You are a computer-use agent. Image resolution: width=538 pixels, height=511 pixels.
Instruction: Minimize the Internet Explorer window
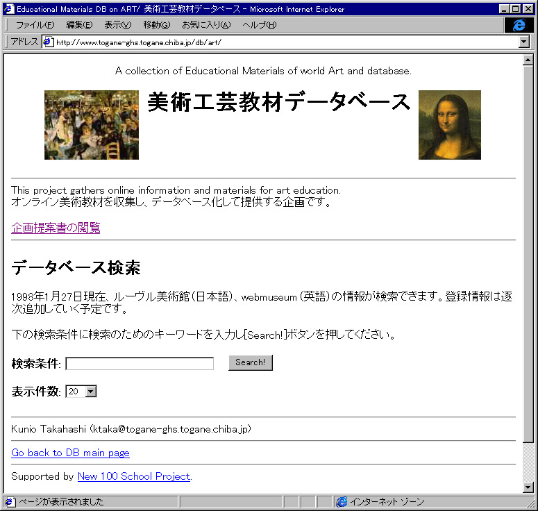point(504,9)
